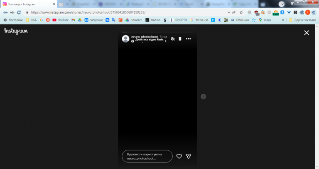The image size is (319, 169).
Task: Open the maps bookmark
Action: [x=265, y=20]
